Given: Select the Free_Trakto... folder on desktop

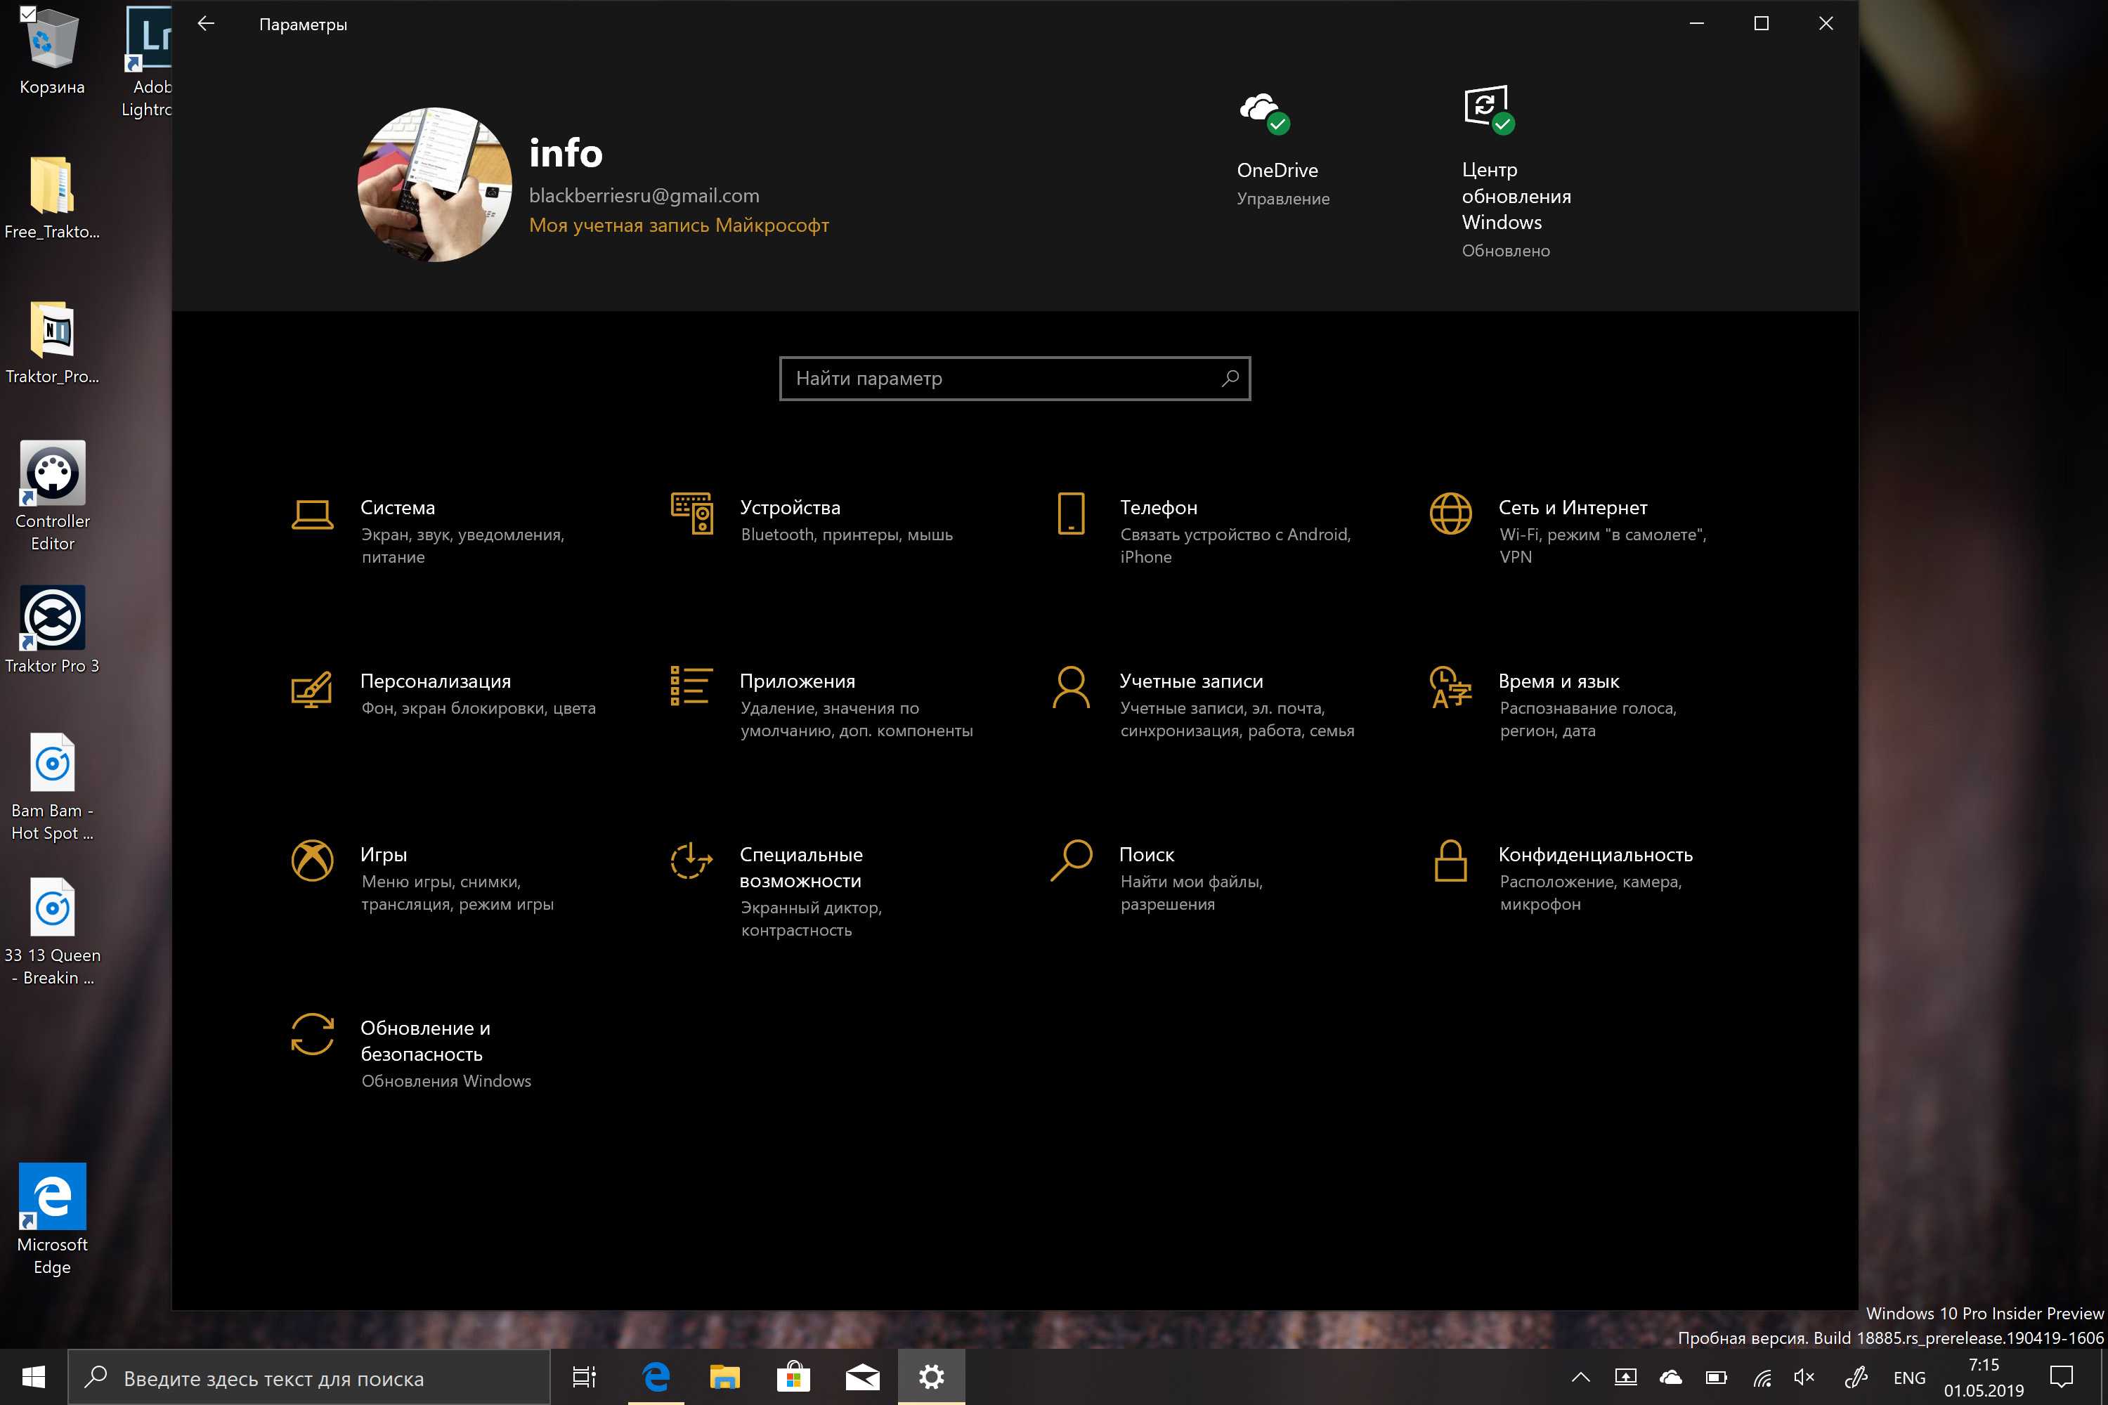Looking at the screenshot, I should pyautogui.click(x=52, y=197).
